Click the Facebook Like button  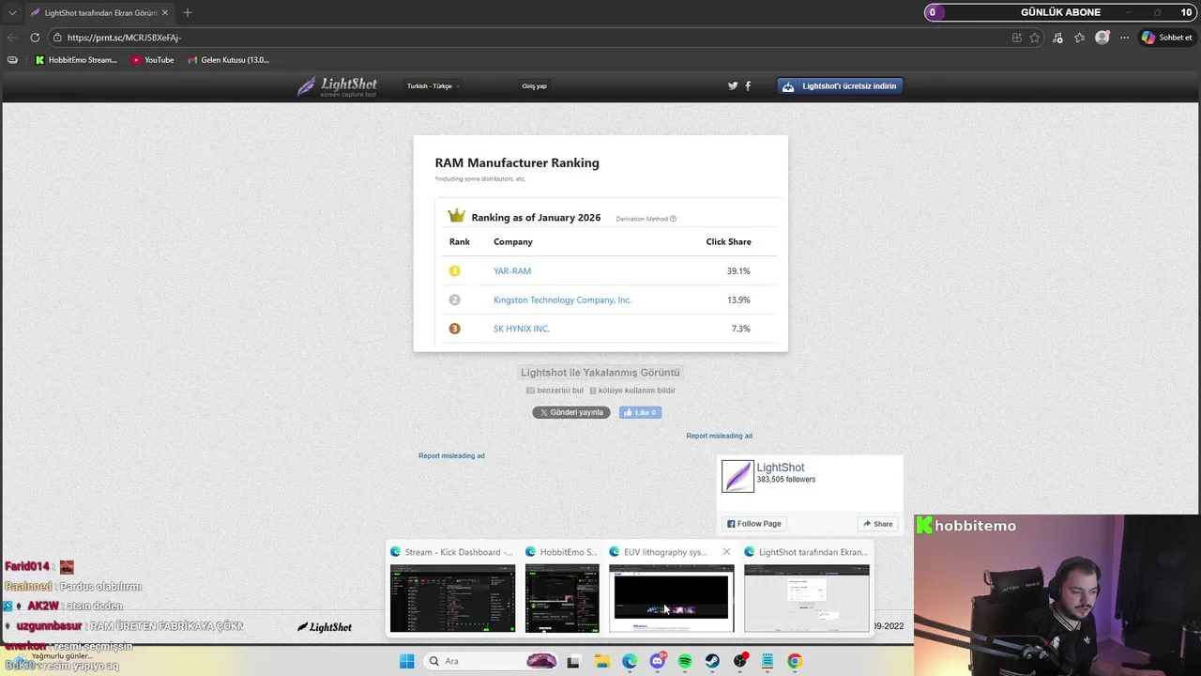(641, 412)
